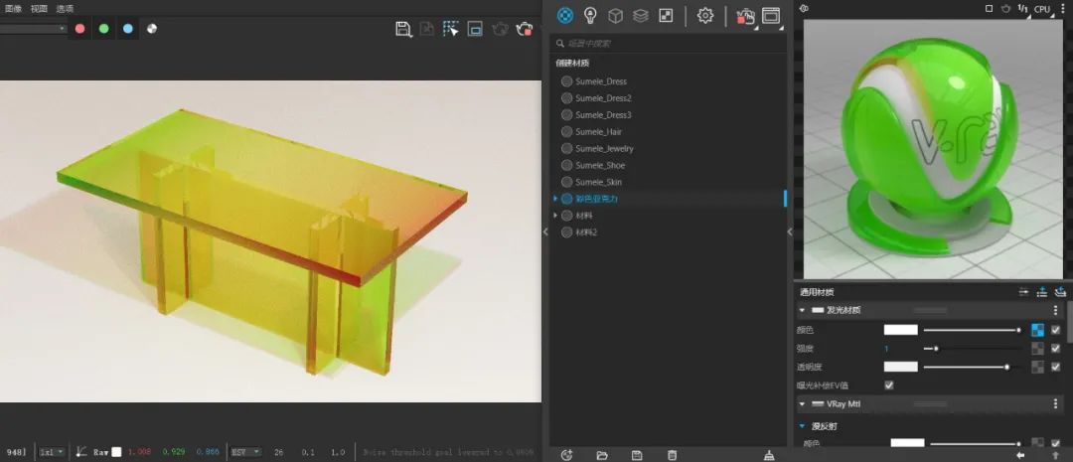The height and width of the screenshot is (462, 1073).
Task: Click the interactive render teapot icon
Action: [x=745, y=17]
